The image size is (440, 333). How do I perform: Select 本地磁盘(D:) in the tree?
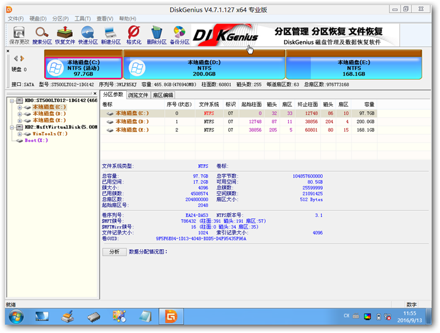(49, 114)
